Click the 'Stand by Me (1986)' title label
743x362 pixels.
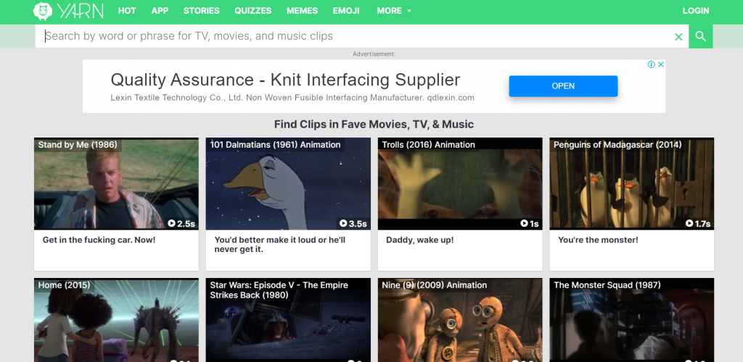78,145
